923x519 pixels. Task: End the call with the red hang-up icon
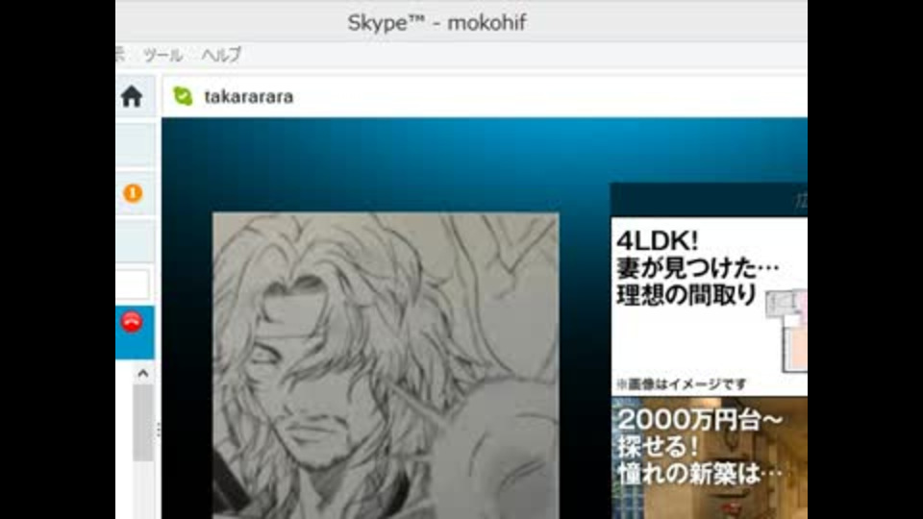click(132, 321)
